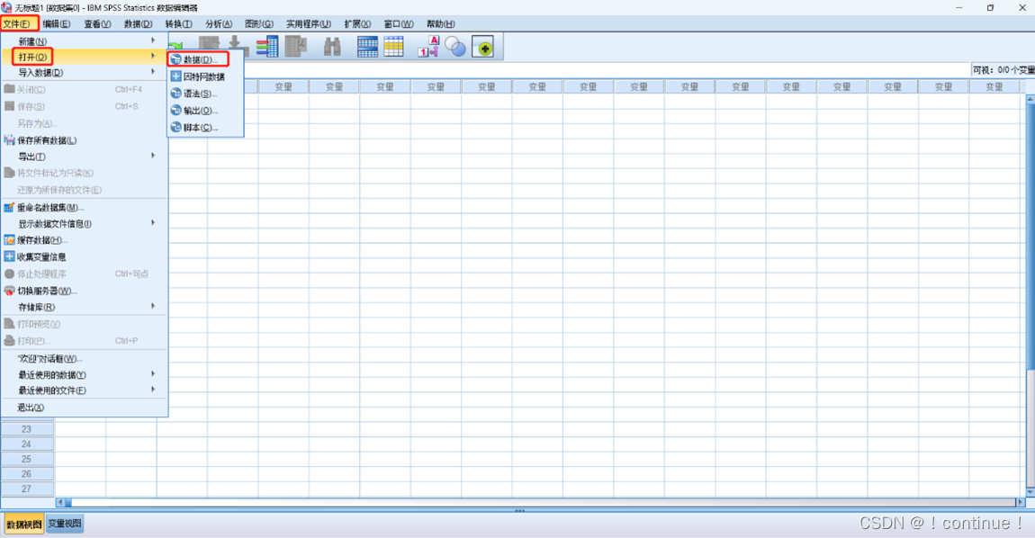
Task: Select row header 26
Action: coord(26,474)
